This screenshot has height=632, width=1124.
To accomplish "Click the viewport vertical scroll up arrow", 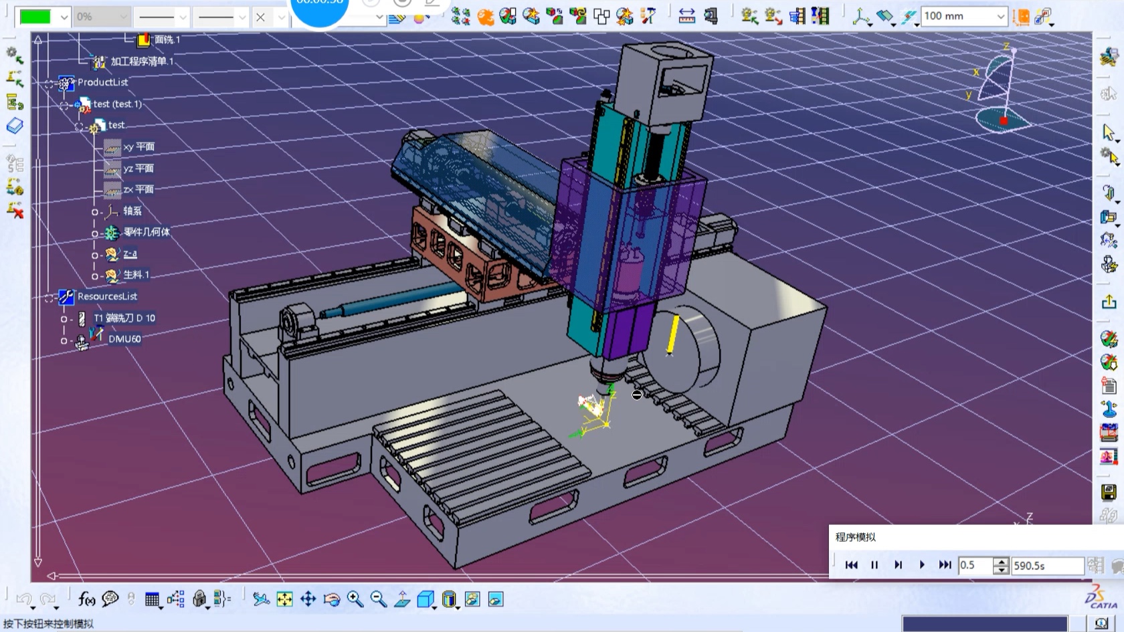I will pos(38,40).
